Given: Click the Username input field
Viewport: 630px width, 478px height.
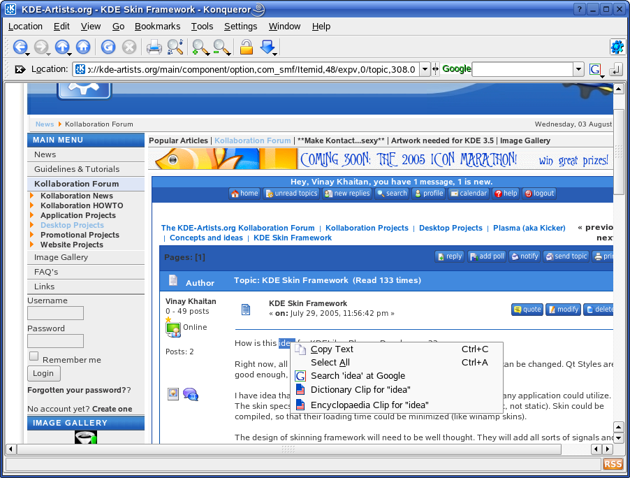Looking at the screenshot, I should click(55, 313).
